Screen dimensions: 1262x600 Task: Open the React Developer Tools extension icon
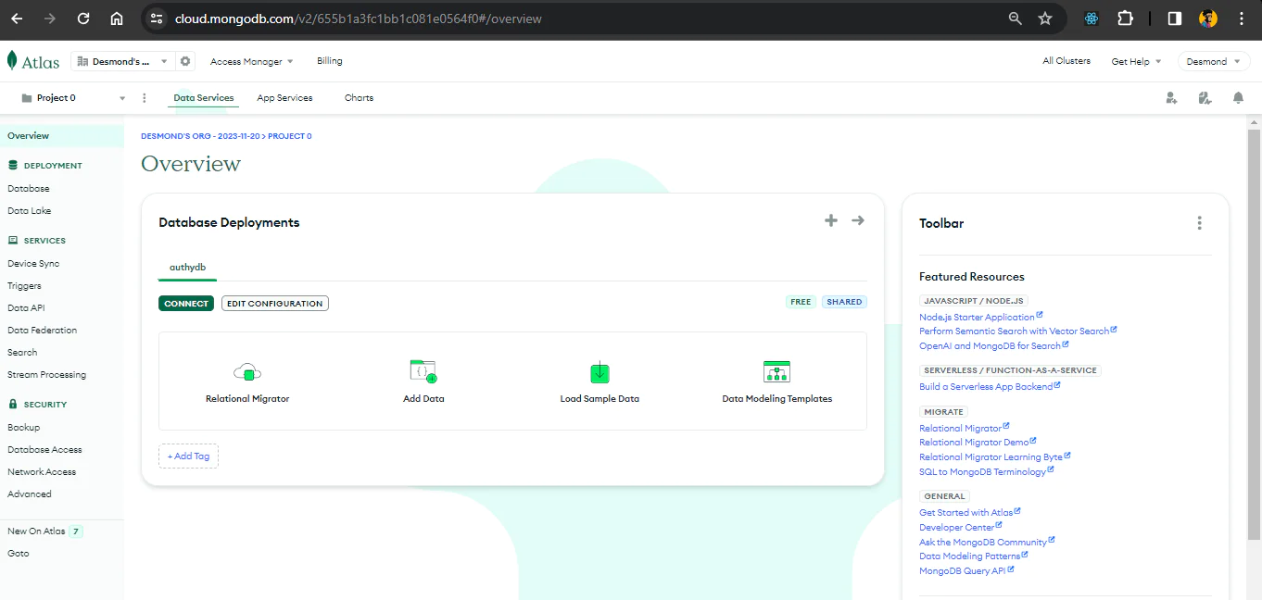(1092, 19)
